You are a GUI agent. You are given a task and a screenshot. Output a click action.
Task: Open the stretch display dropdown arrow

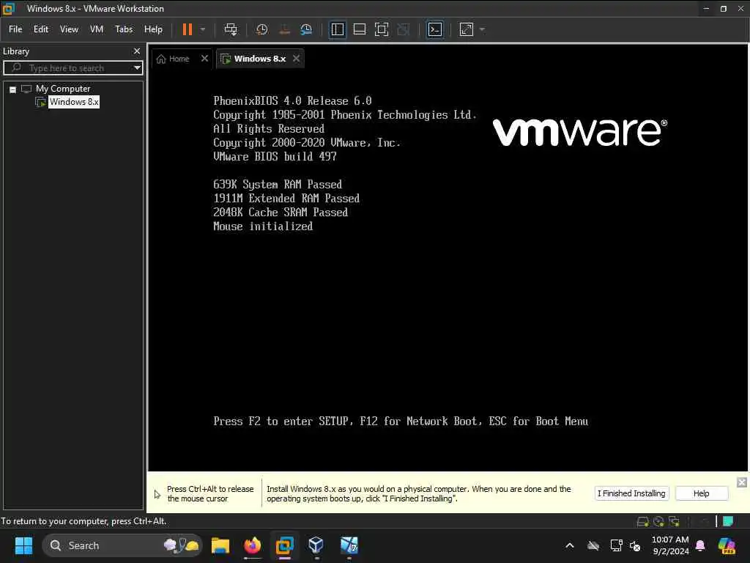coord(482,29)
